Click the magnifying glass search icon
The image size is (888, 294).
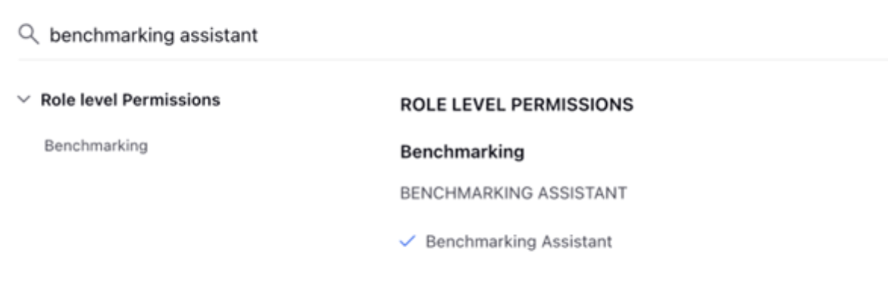tap(28, 35)
